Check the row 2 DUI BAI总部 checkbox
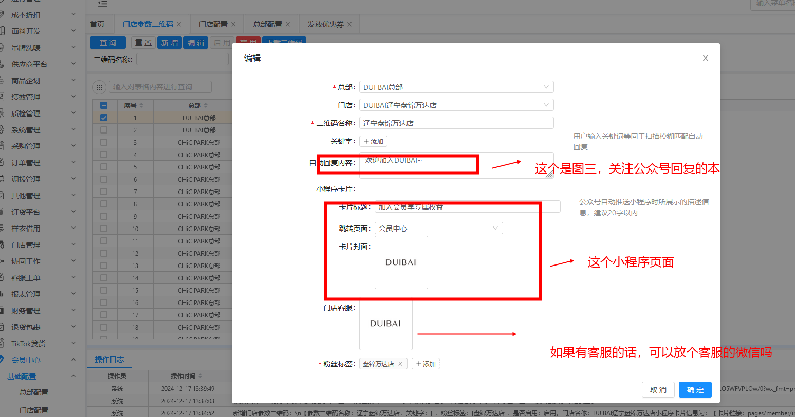795x417 pixels. click(104, 130)
